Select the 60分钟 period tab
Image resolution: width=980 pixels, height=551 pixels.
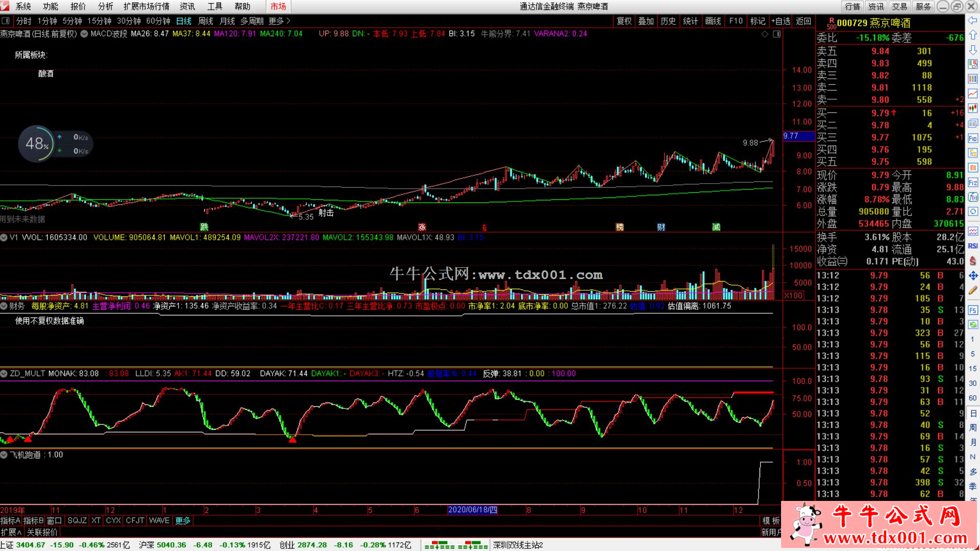[x=158, y=21]
